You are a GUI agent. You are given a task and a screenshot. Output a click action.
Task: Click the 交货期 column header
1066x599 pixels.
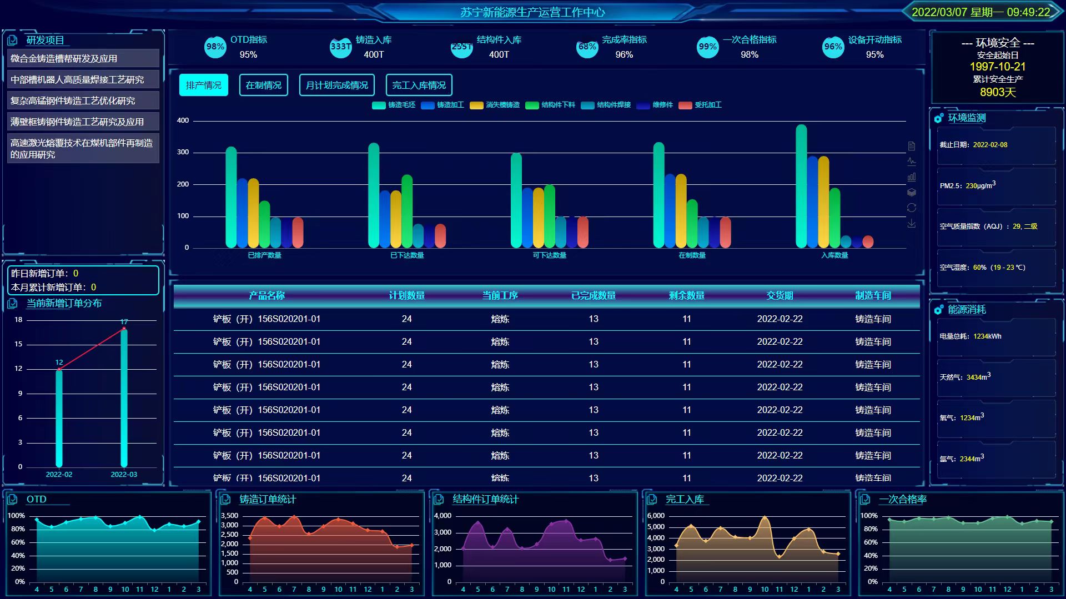(x=780, y=295)
